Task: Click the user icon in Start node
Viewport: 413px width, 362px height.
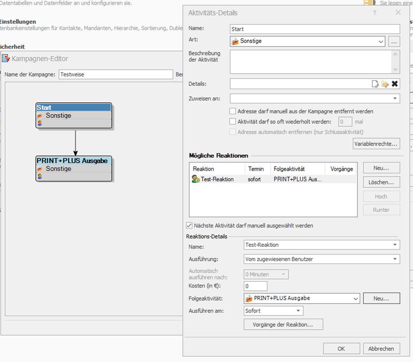Action: point(40,123)
